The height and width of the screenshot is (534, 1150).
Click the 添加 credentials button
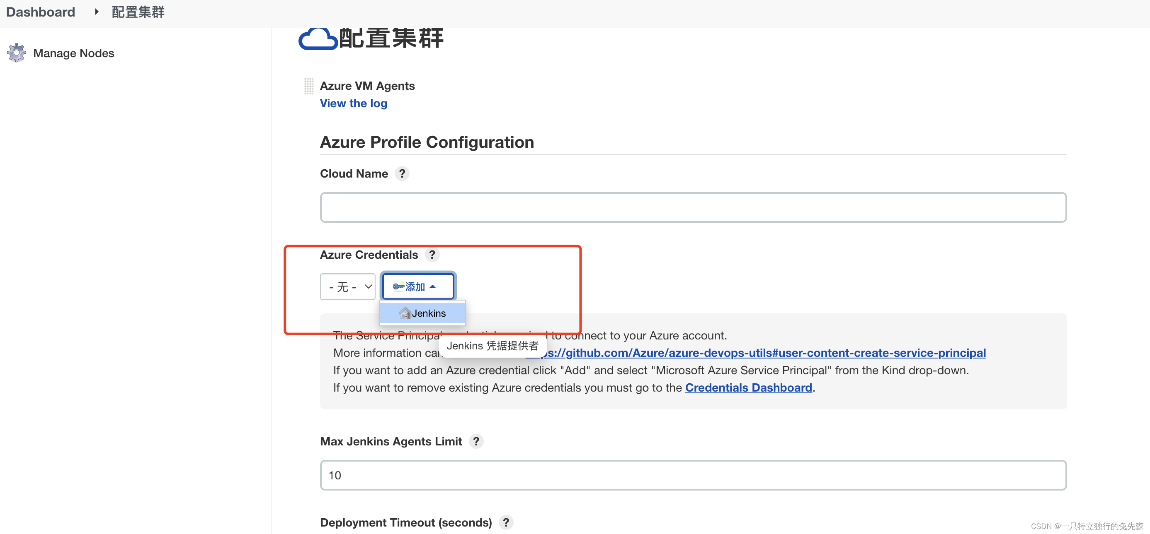click(418, 286)
